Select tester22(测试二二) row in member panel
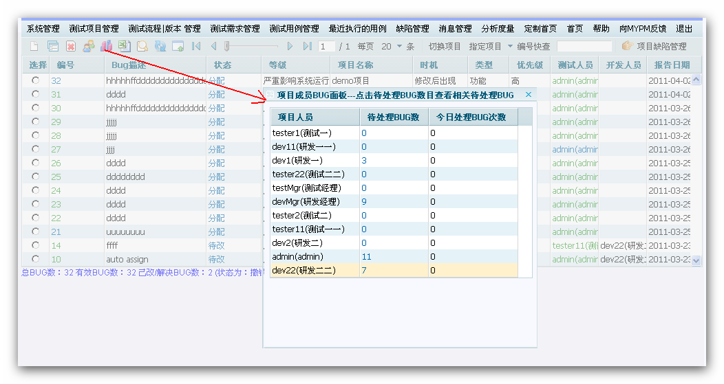This screenshot has width=724, height=384. tap(394, 174)
